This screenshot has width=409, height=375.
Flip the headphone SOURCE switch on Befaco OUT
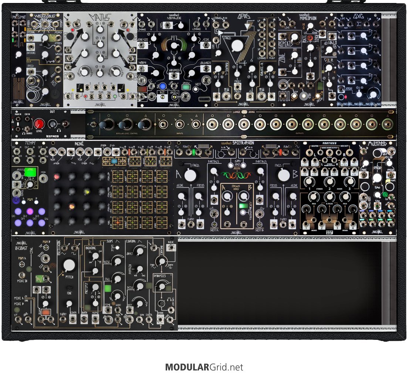(27, 129)
